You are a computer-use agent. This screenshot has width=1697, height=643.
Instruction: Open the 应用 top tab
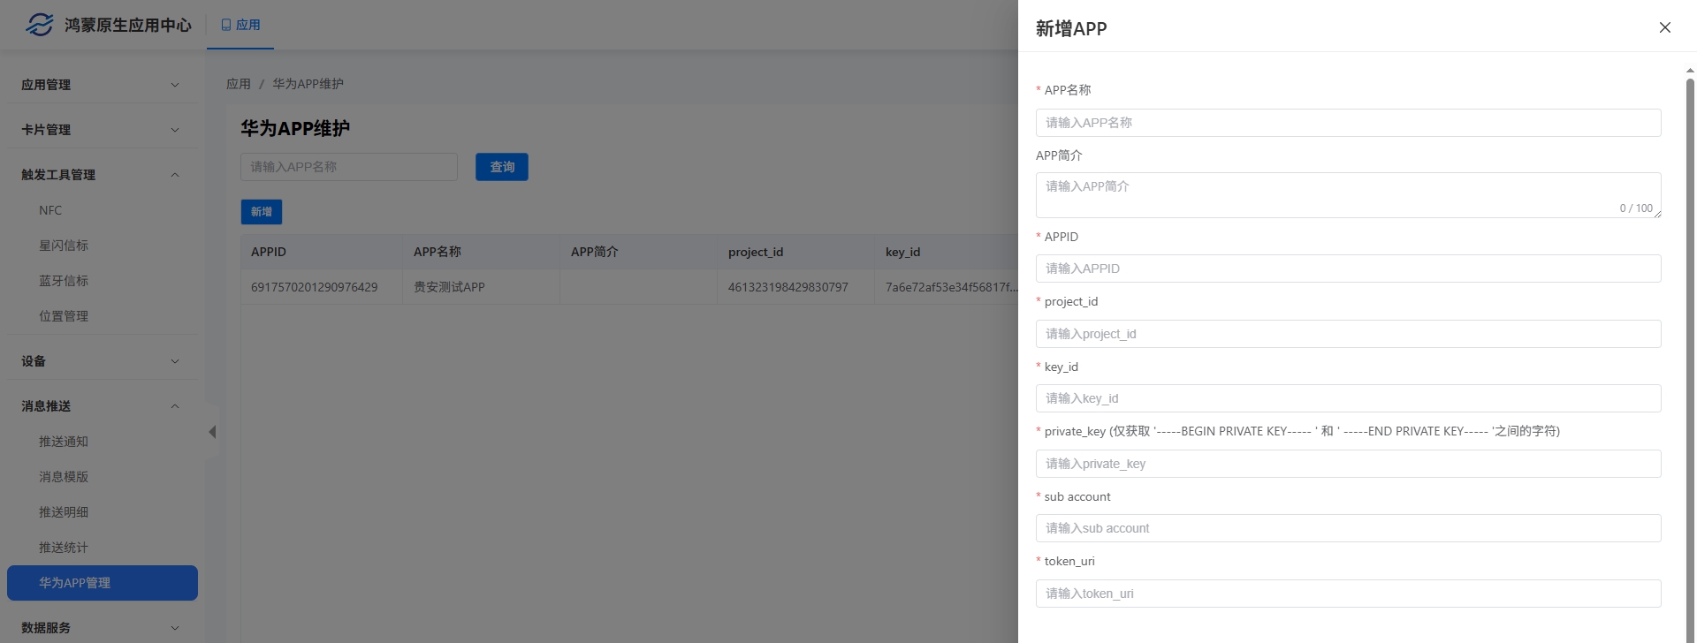240,25
